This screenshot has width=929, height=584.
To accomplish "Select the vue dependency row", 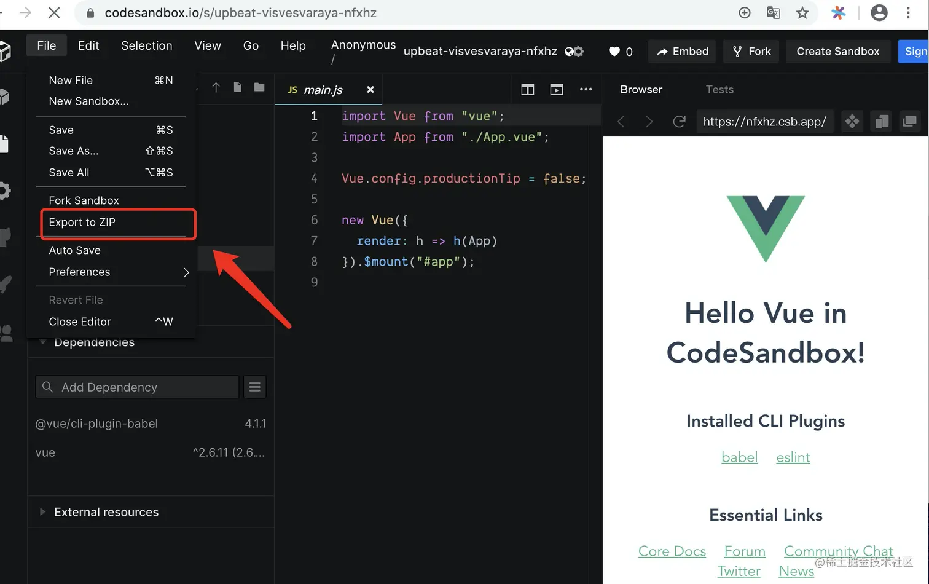I will click(x=151, y=452).
